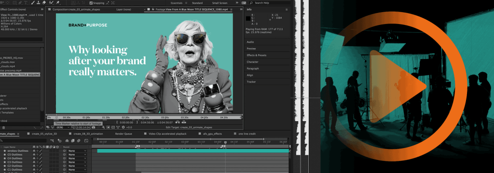This screenshot has width=494, height=173.
Task: Switch to Composition create_03_animate_shapes tab
Action: click(76, 10)
